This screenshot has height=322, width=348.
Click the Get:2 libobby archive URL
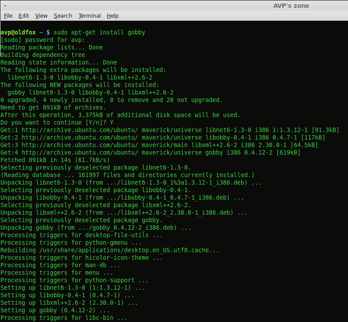coord(79,137)
